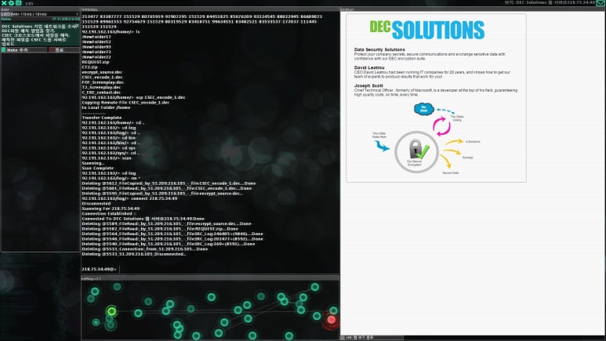This screenshot has width=606, height=341.
Task: Click 'REQUEST.zip' in terminal listing
Action: [96, 62]
